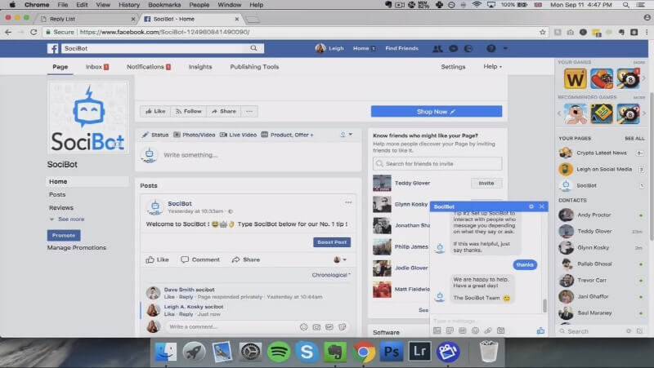
Task: Click the Follow button
Action: point(189,111)
